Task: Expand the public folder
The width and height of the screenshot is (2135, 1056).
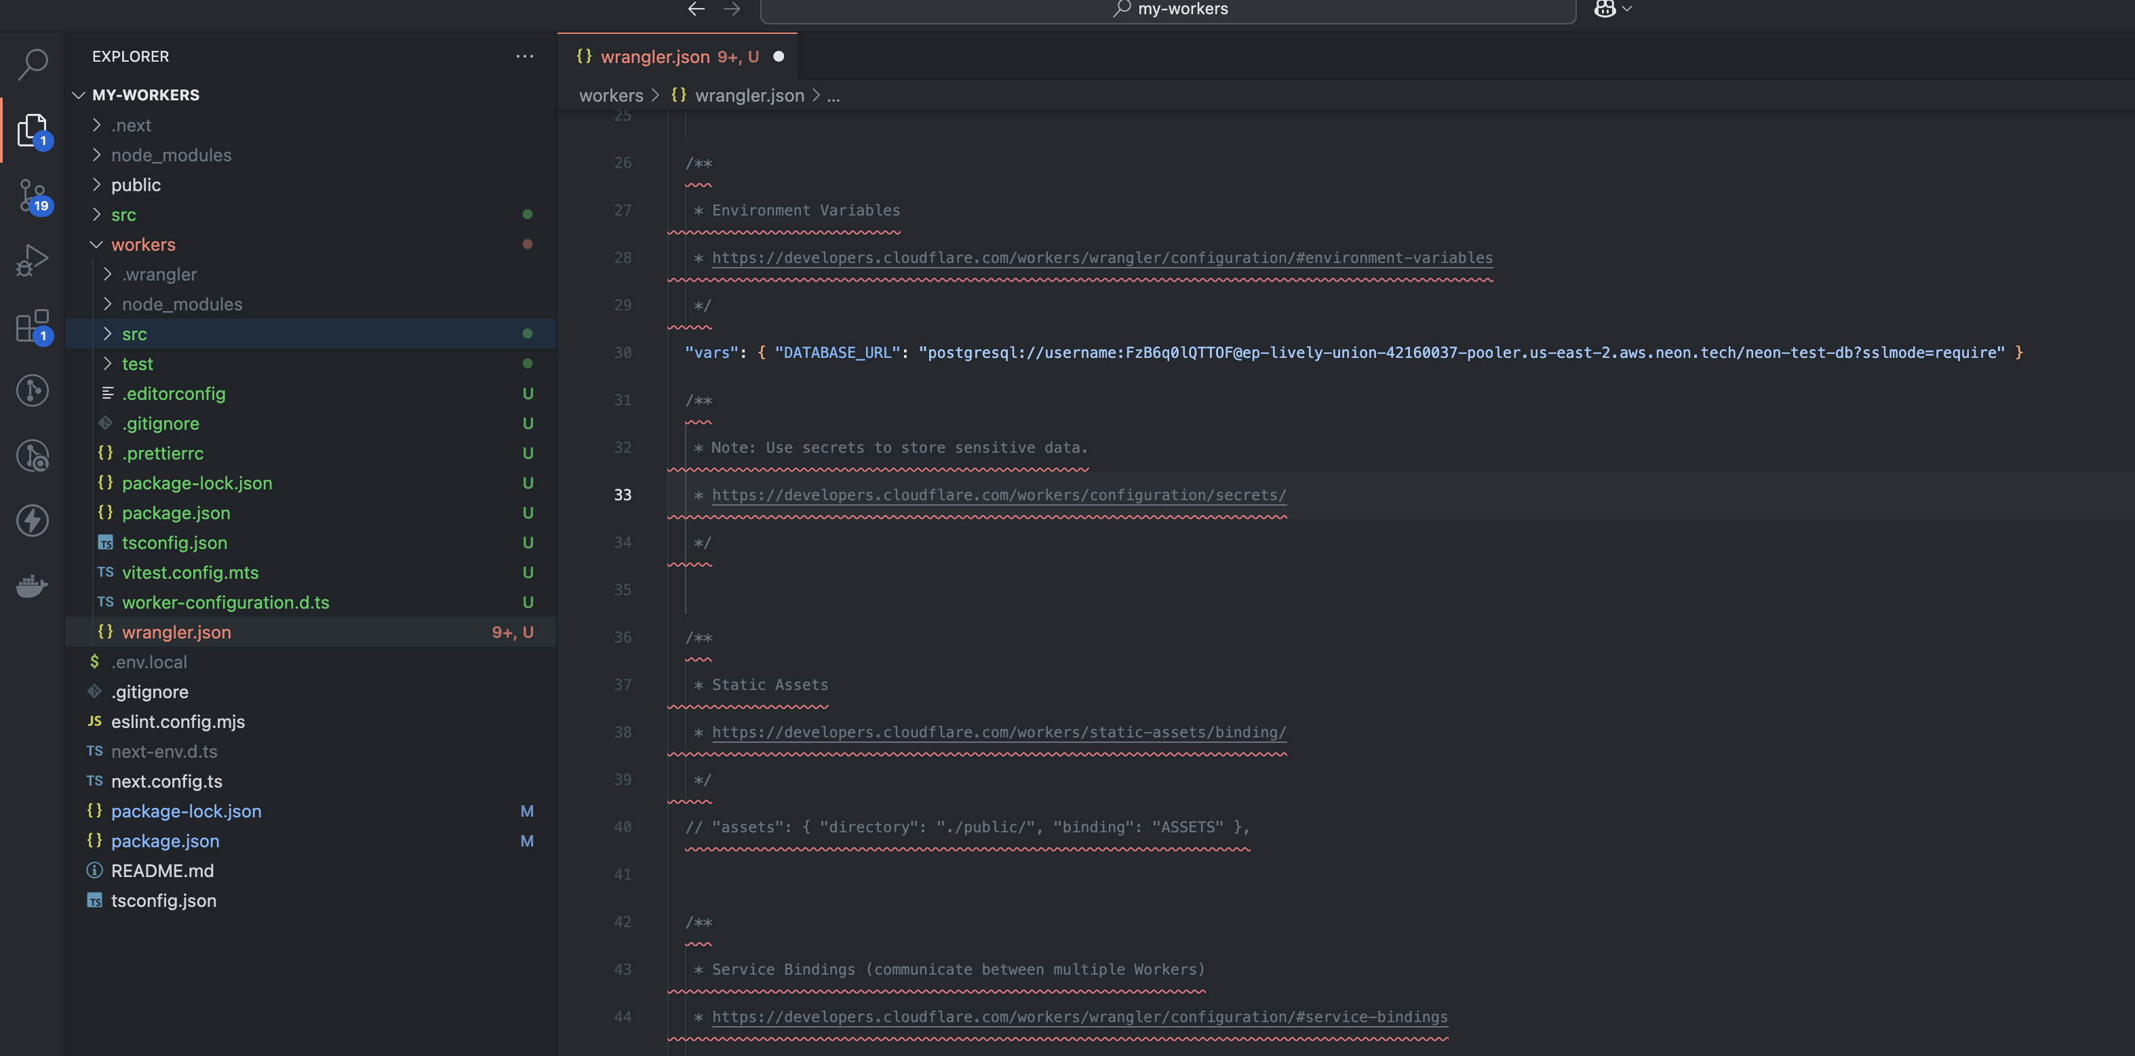Action: (311, 184)
